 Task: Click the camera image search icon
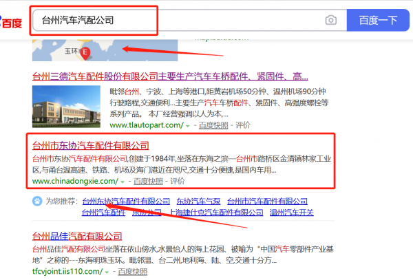click(331, 21)
